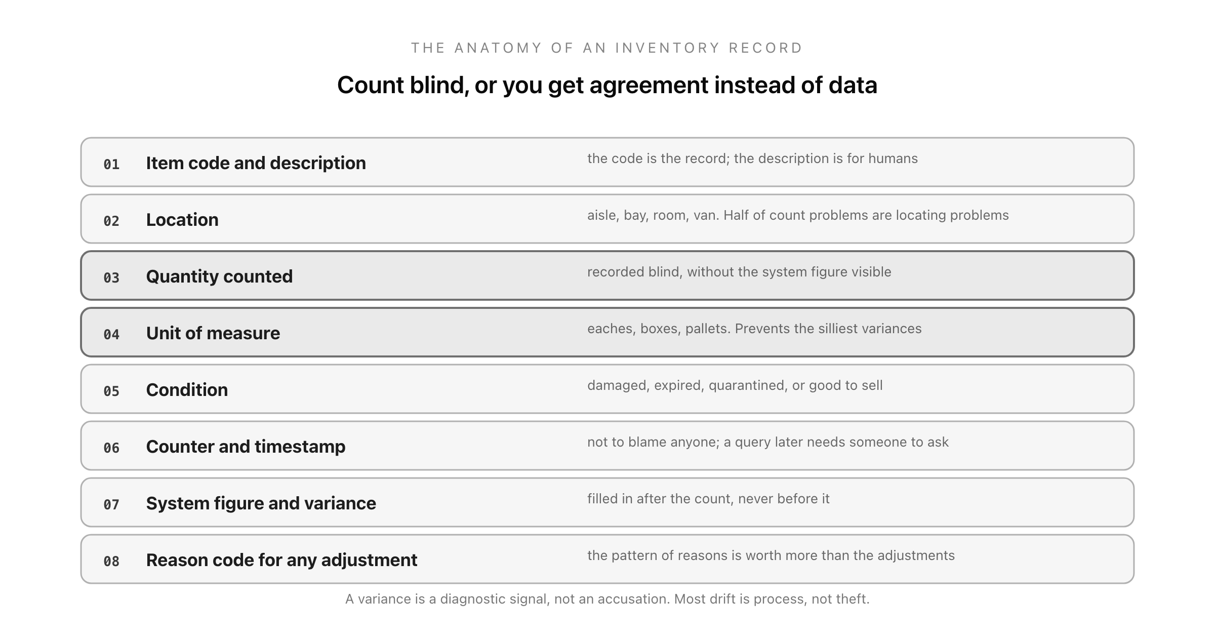Select the Counter and timestamp row
The height and width of the screenshot is (638, 1215).
click(607, 446)
